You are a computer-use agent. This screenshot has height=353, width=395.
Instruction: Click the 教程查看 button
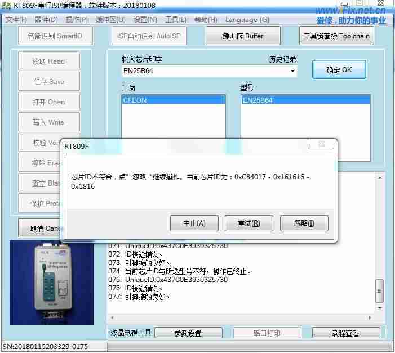346,333
